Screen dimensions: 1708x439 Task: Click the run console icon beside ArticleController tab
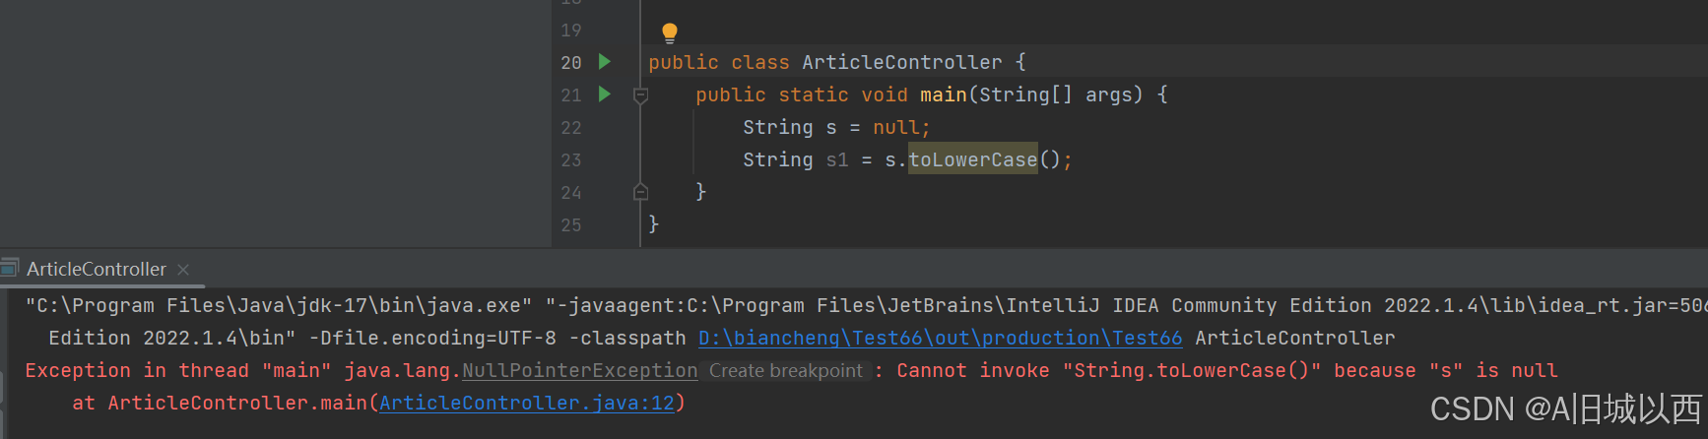(10, 268)
